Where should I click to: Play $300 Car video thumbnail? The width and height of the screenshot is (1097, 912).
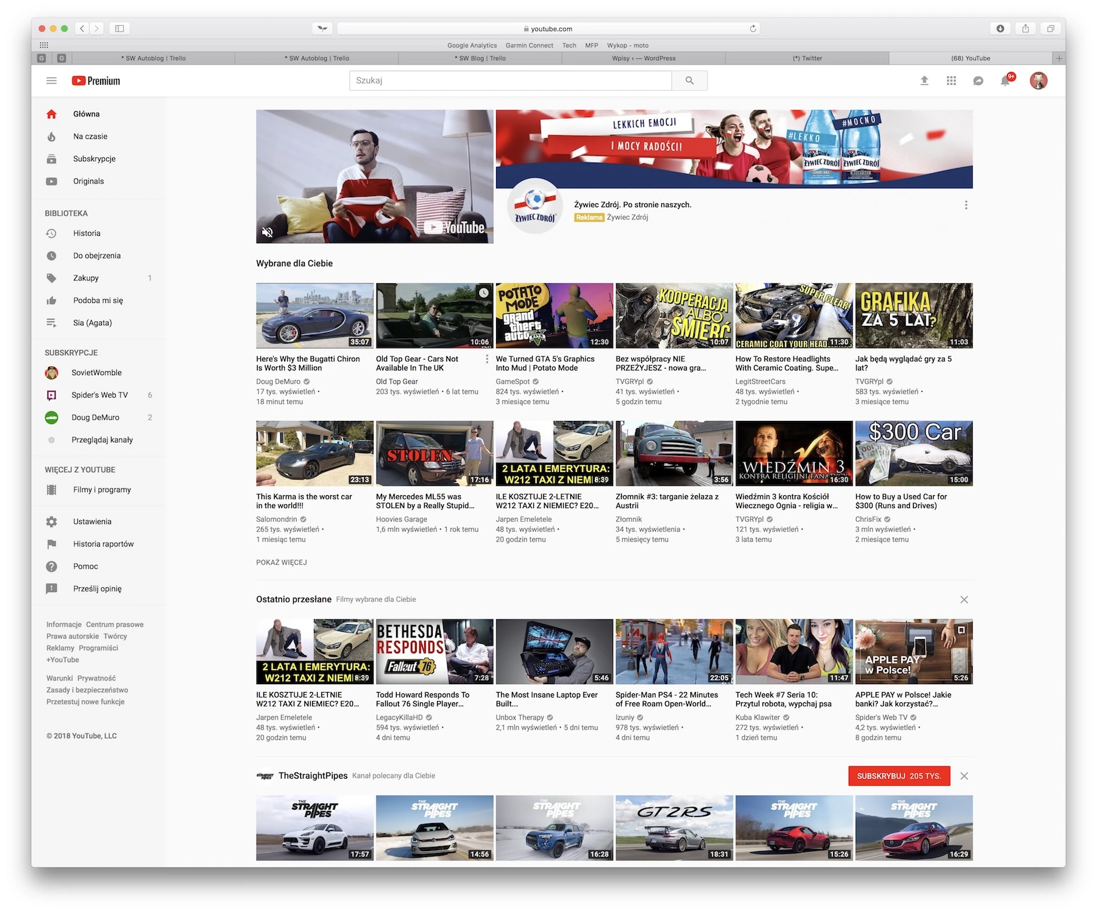point(914,453)
